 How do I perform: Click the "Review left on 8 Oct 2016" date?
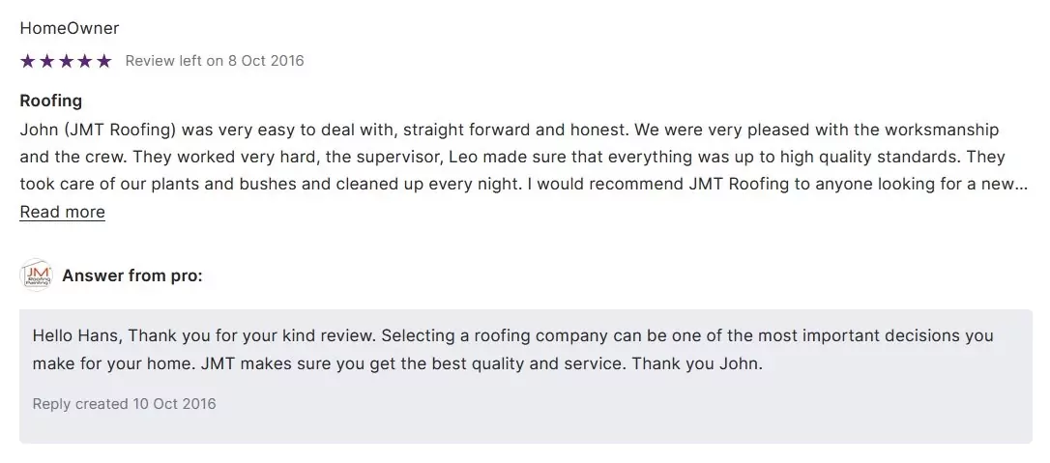215,61
